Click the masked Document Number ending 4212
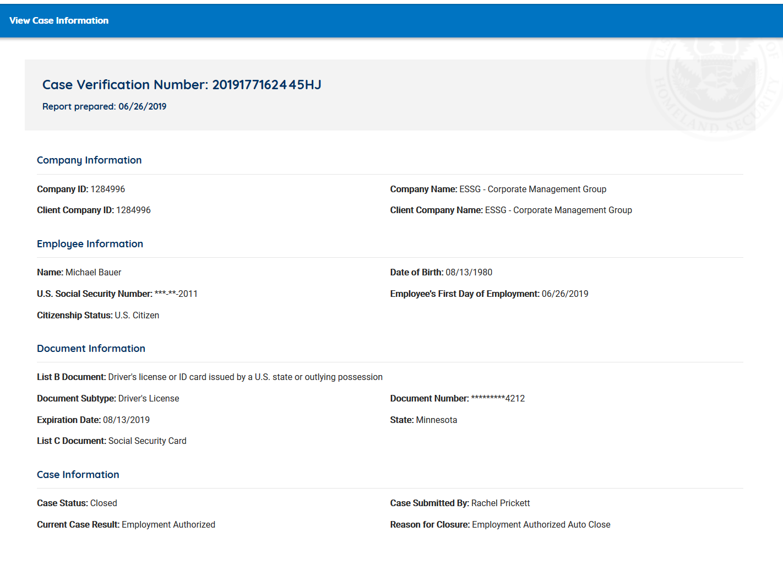Screen dimensions: 783x575 coord(498,398)
